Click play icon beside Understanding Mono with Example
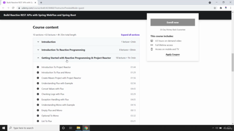The height and width of the screenshot is (131, 234). click(x=38, y=105)
